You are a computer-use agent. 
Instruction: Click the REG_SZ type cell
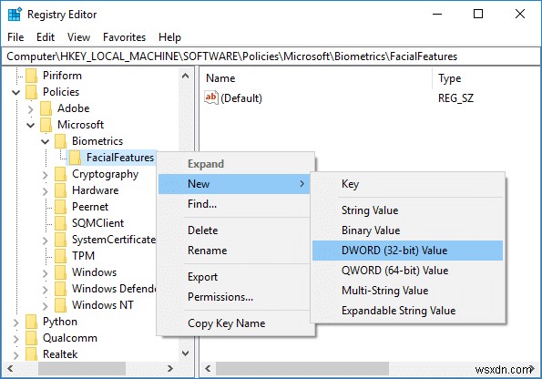(x=455, y=98)
